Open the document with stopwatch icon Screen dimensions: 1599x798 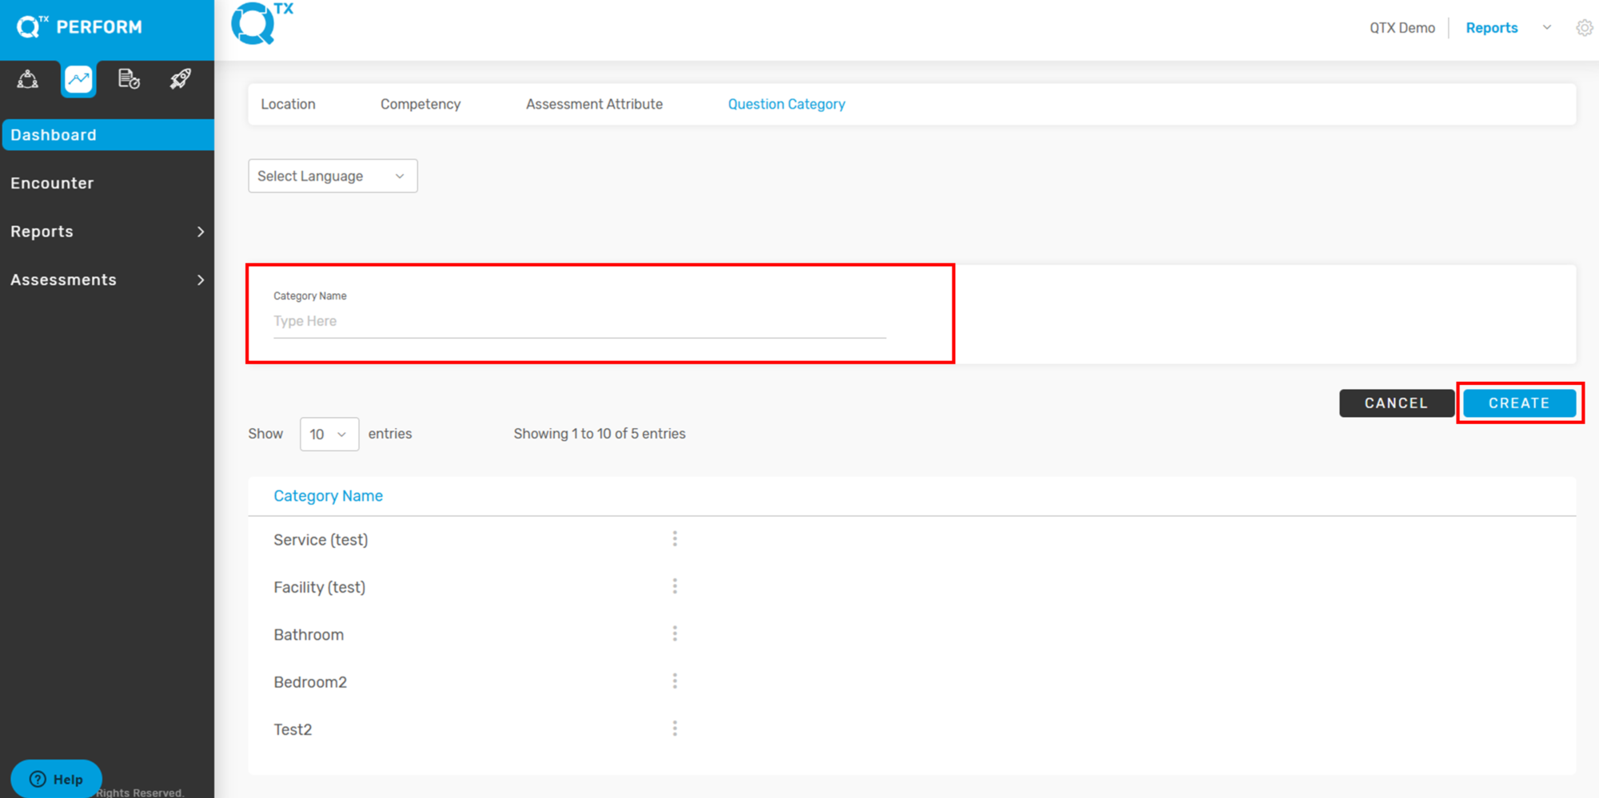(129, 79)
